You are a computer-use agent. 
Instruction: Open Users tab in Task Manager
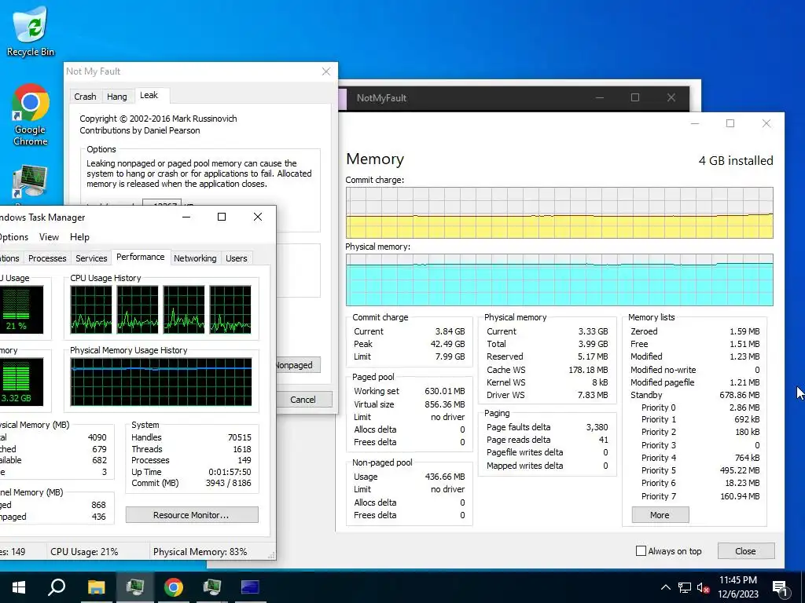tap(236, 258)
